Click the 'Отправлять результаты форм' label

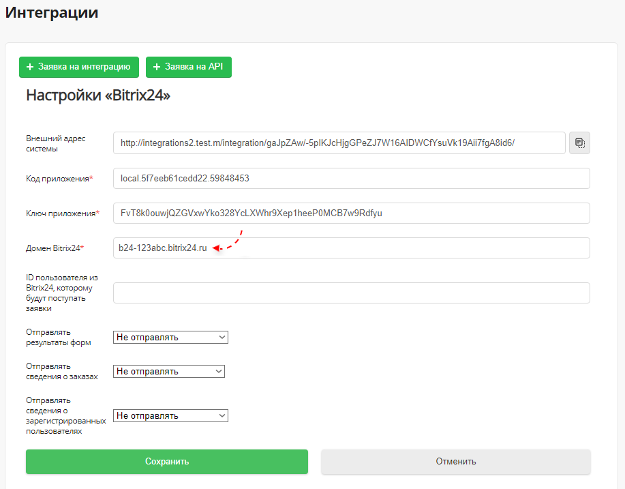click(x=59, y=338)
